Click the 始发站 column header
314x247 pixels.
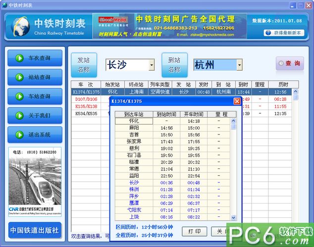point(112,84)
